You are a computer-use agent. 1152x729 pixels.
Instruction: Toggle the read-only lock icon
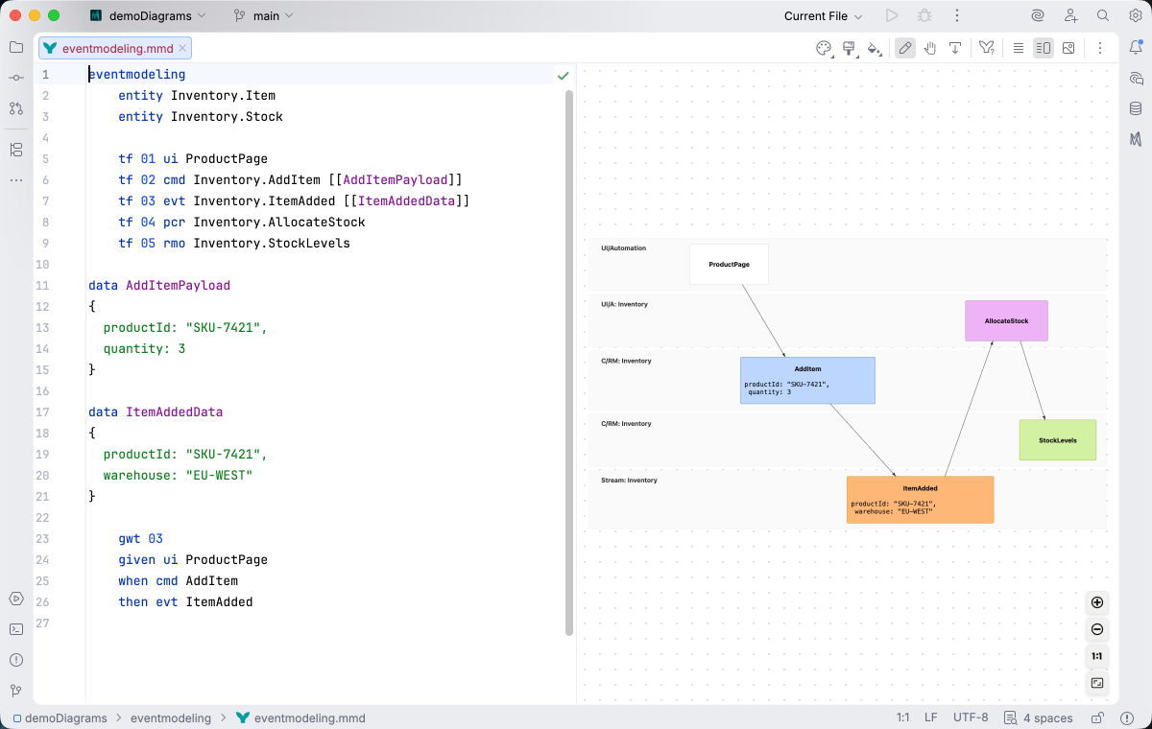click(1097, 717)
